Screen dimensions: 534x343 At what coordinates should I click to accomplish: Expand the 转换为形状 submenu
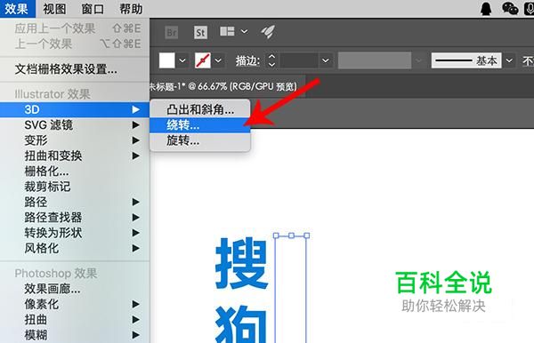coord(75,233)
